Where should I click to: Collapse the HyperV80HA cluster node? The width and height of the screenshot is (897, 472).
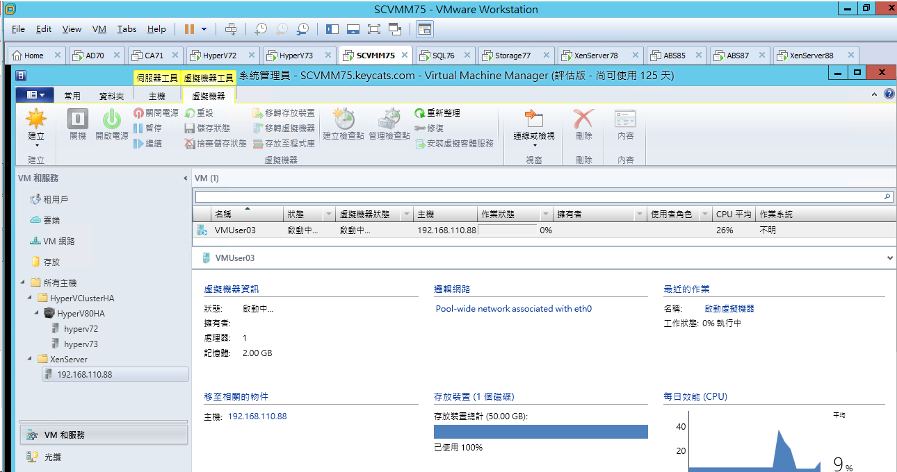click(38, 313)
